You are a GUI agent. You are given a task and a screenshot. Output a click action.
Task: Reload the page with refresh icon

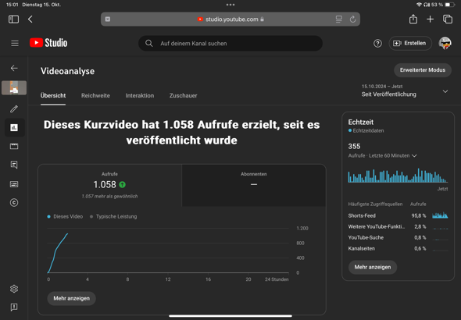tap(353, 20)
